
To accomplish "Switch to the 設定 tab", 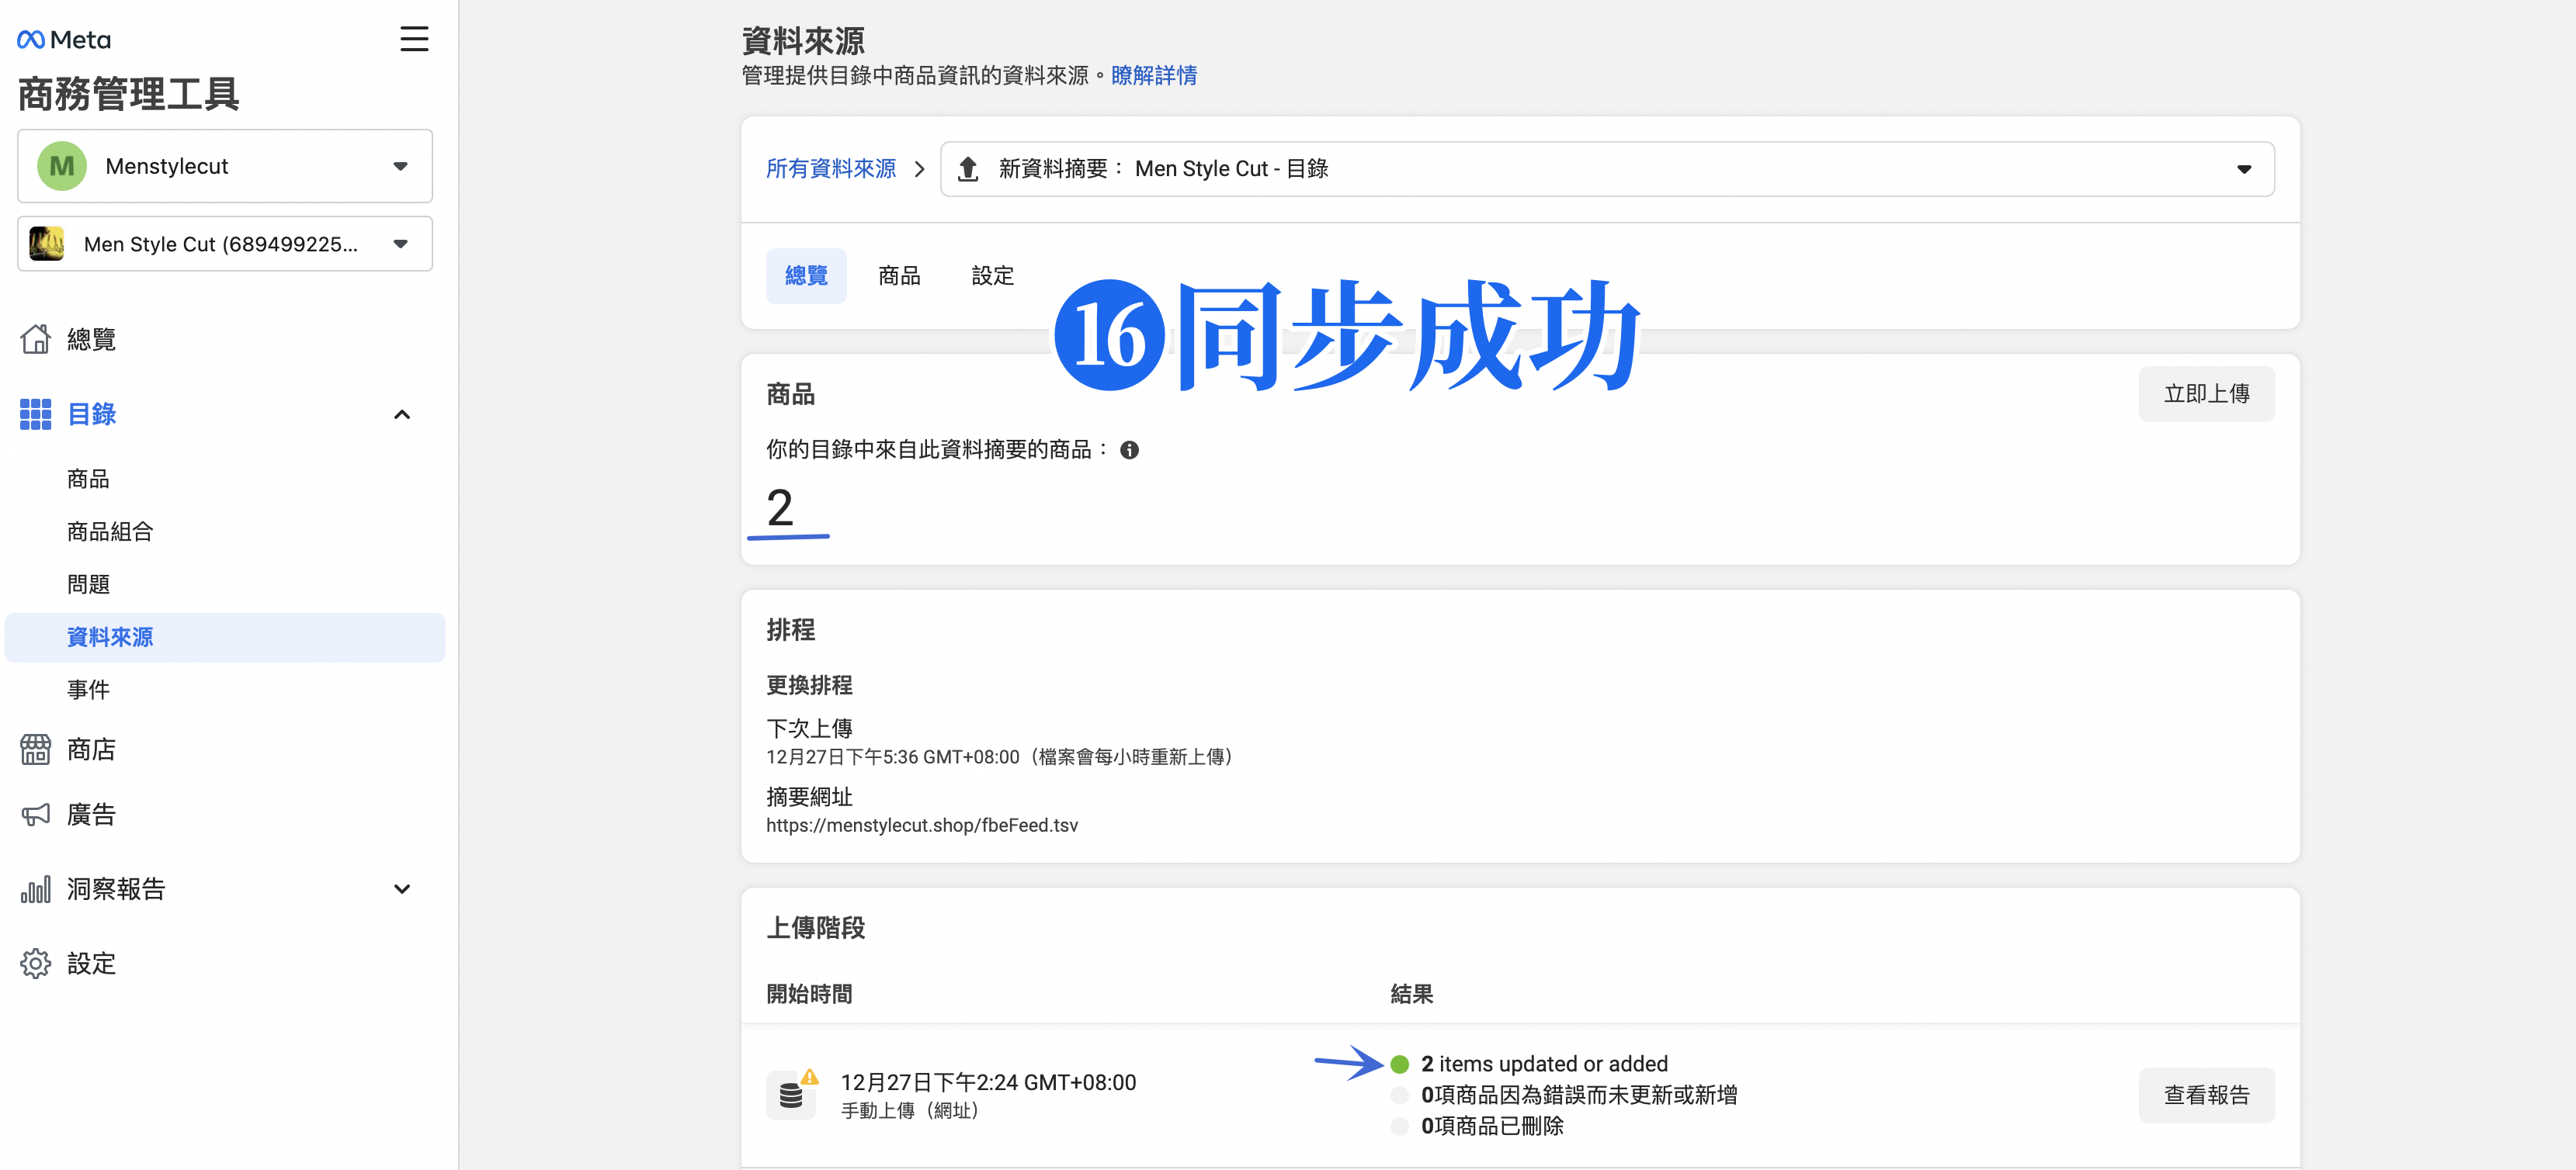I will tap(992, 275).
